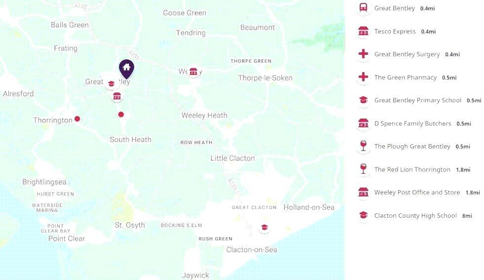This screenshot has width=484, height=280.
Task: Click the red dot marker beside Thorrington
Action: [x=78, y=119]
